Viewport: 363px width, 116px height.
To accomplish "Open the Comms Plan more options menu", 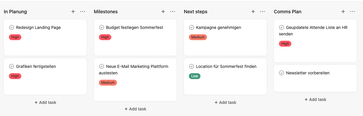I will (353, 12).
